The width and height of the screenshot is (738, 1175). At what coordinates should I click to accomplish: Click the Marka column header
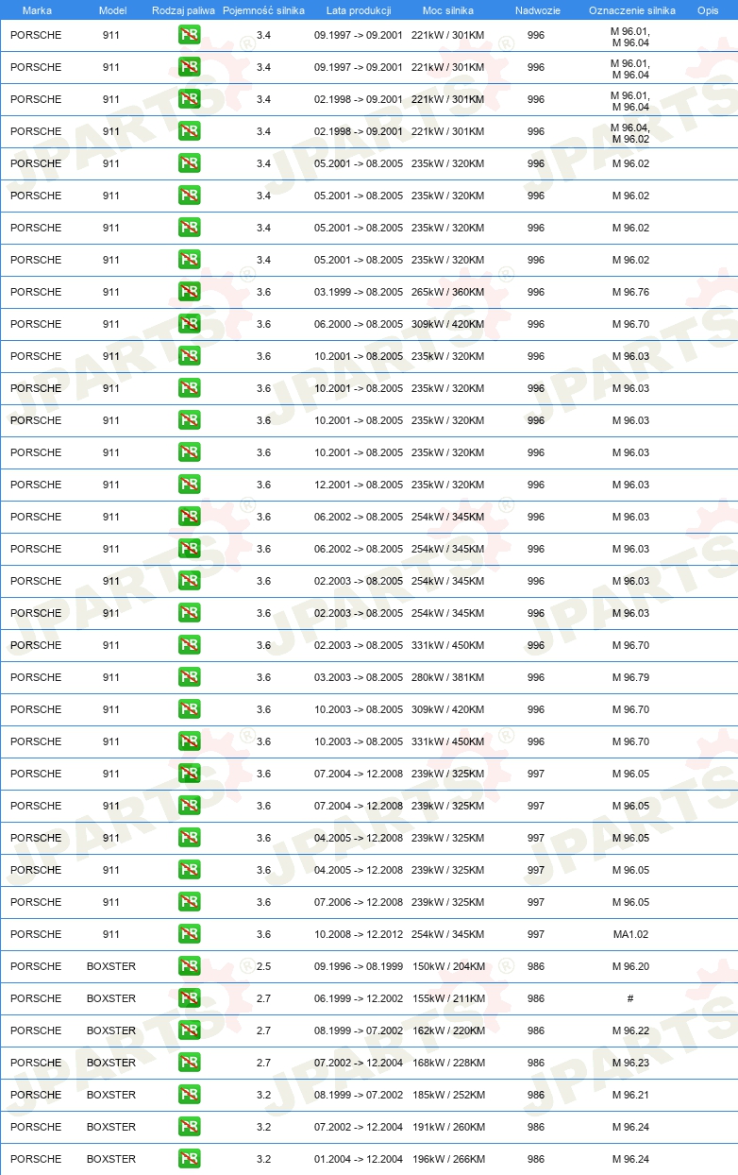[37, 10]
